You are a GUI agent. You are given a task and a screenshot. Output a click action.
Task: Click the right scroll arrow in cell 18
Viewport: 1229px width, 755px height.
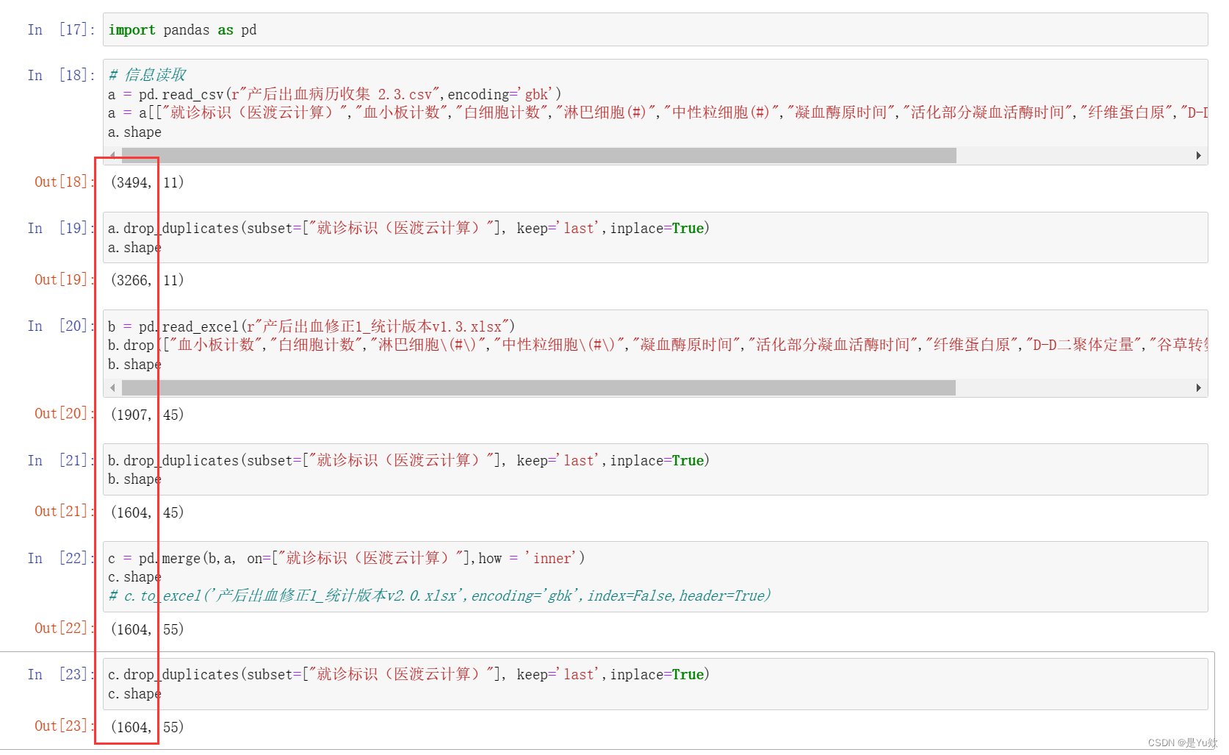click(x=1198, y=156)
